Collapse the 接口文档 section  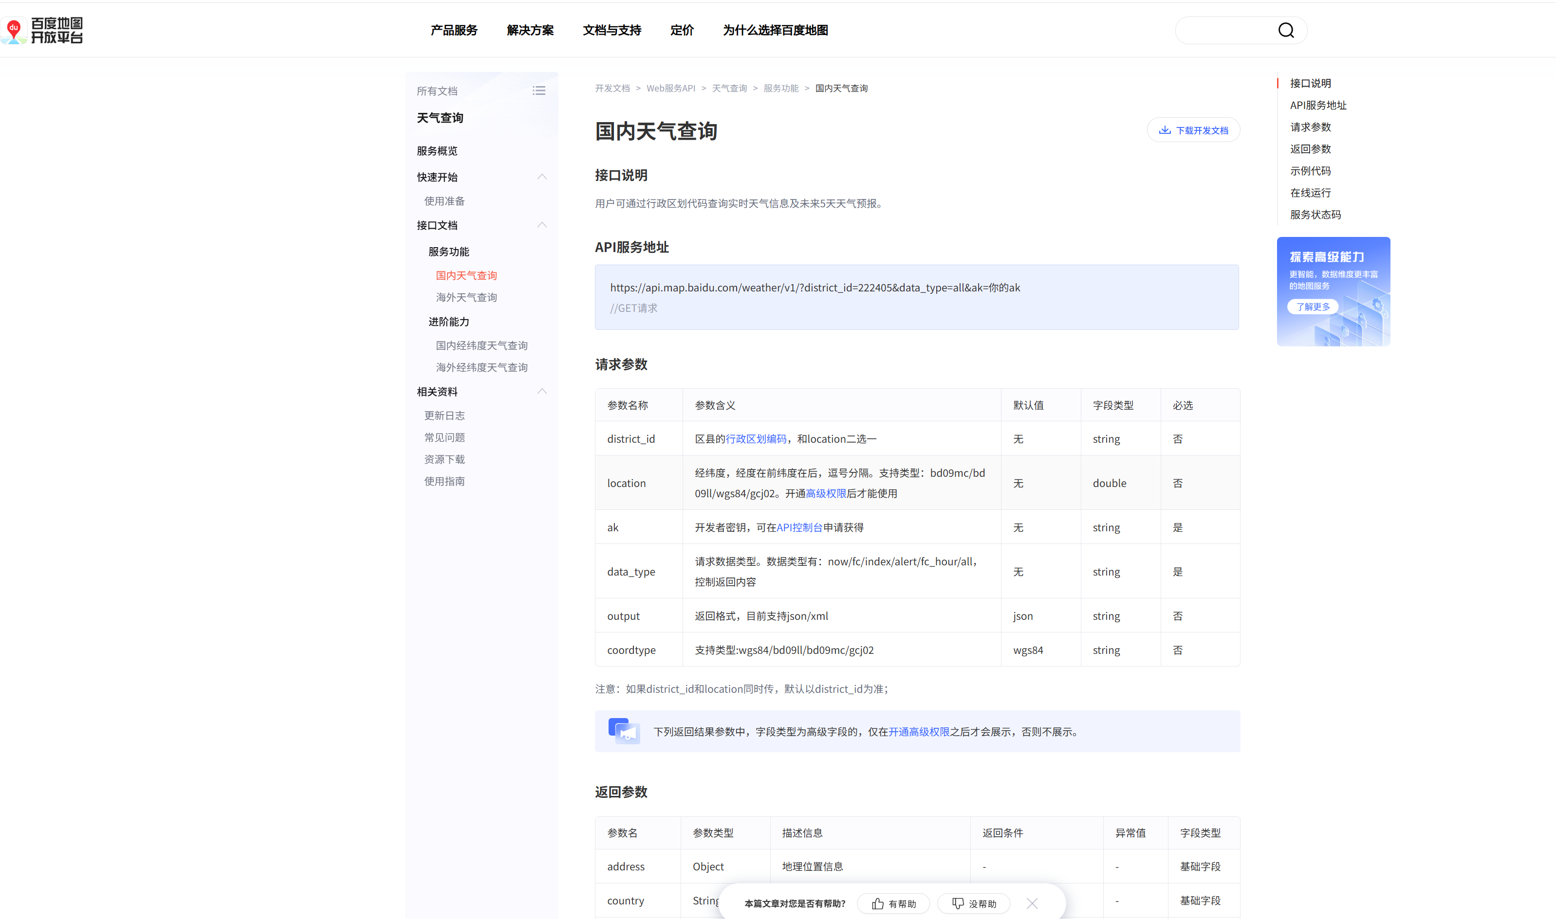(x=541, y=225)
